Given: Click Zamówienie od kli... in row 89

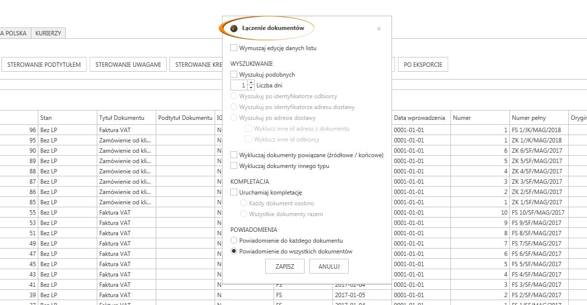Looking at the screenshot, I should click(x=126, y=161).
